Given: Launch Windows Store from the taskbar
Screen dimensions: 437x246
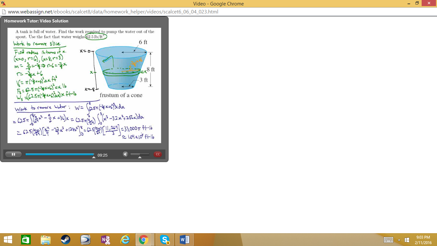Looking at the screenshot, I should click(x=26, y=240).
